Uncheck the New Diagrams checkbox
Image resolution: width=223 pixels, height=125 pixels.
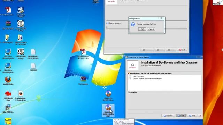point(130,76)
